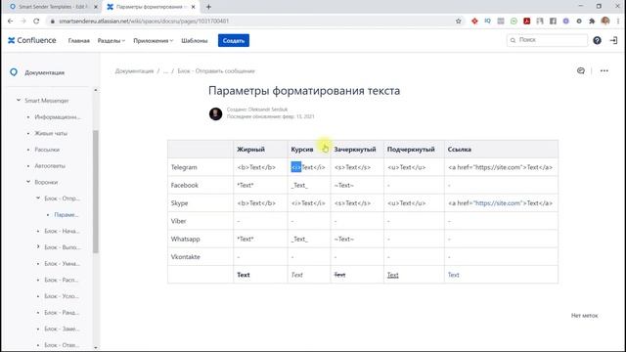This screenshot has height=352, width=626.
Task: Open Блок - Ранд... in sidebar
Action: 62,313
